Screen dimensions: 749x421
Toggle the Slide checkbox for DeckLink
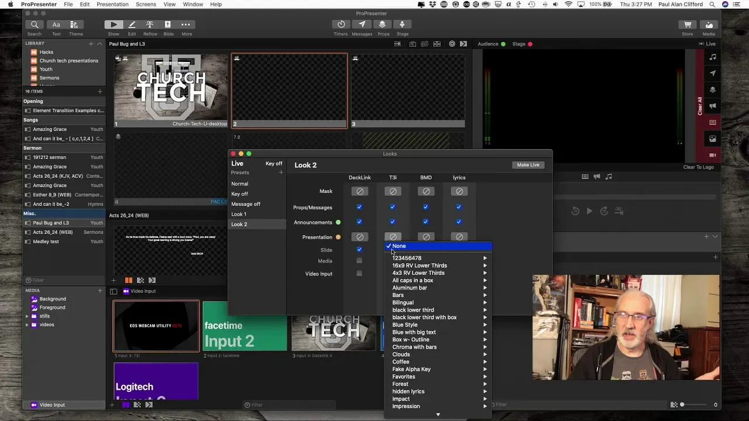pyautogui.click(x=359, y=250)
